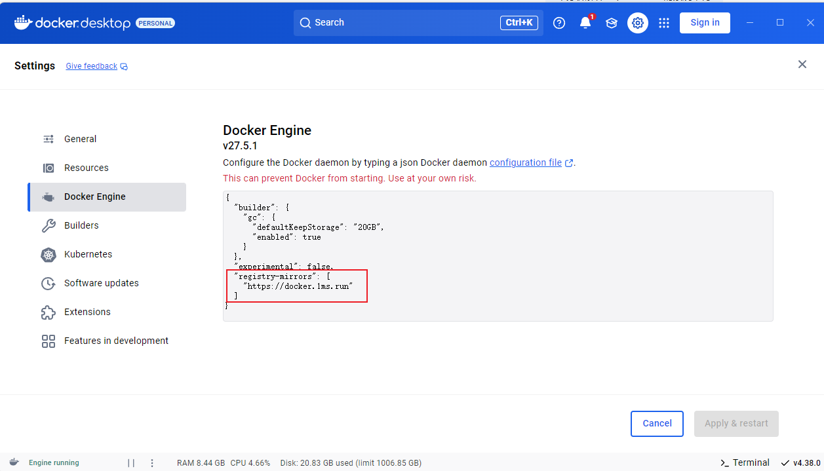Select Features in development section
The image size is (824, 471).
[x=116, y=341]
